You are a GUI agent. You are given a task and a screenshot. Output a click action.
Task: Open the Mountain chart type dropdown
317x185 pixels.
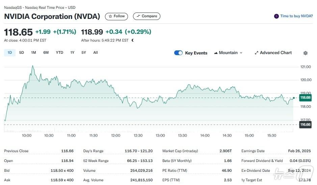click(228, 53)
